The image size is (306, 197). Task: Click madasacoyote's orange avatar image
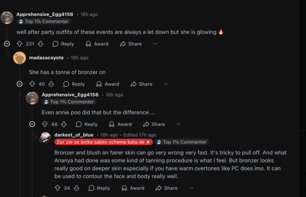pyautogui.click(x=19, y=58)
